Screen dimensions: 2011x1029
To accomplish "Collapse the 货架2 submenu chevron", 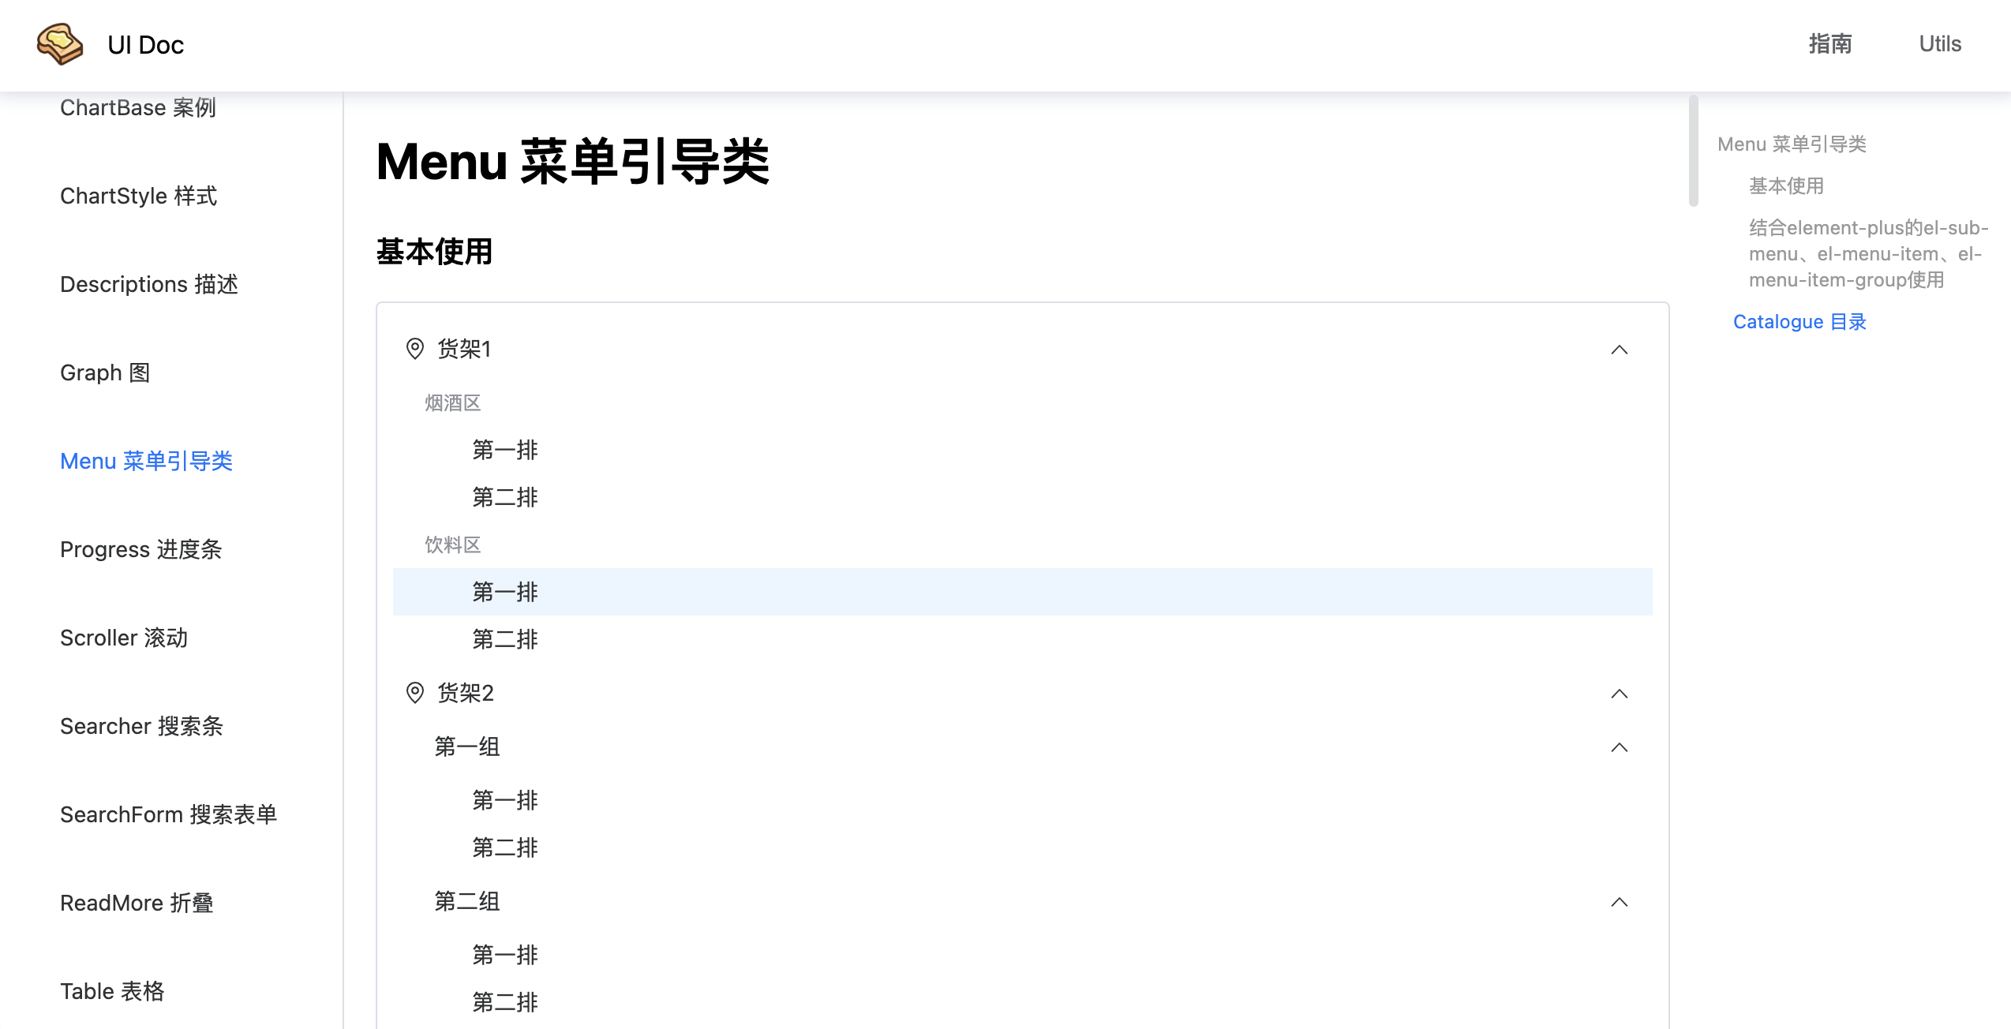I will point(1621,692).
